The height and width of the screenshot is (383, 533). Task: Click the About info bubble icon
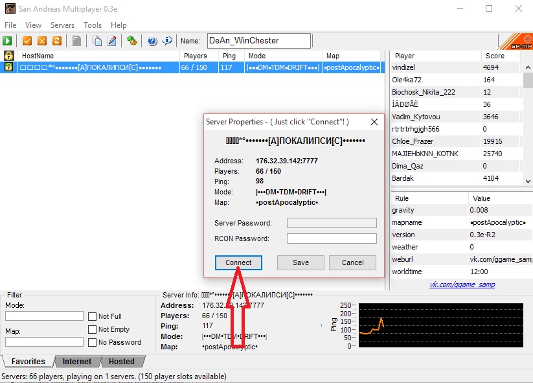click(x=167, y=41)
